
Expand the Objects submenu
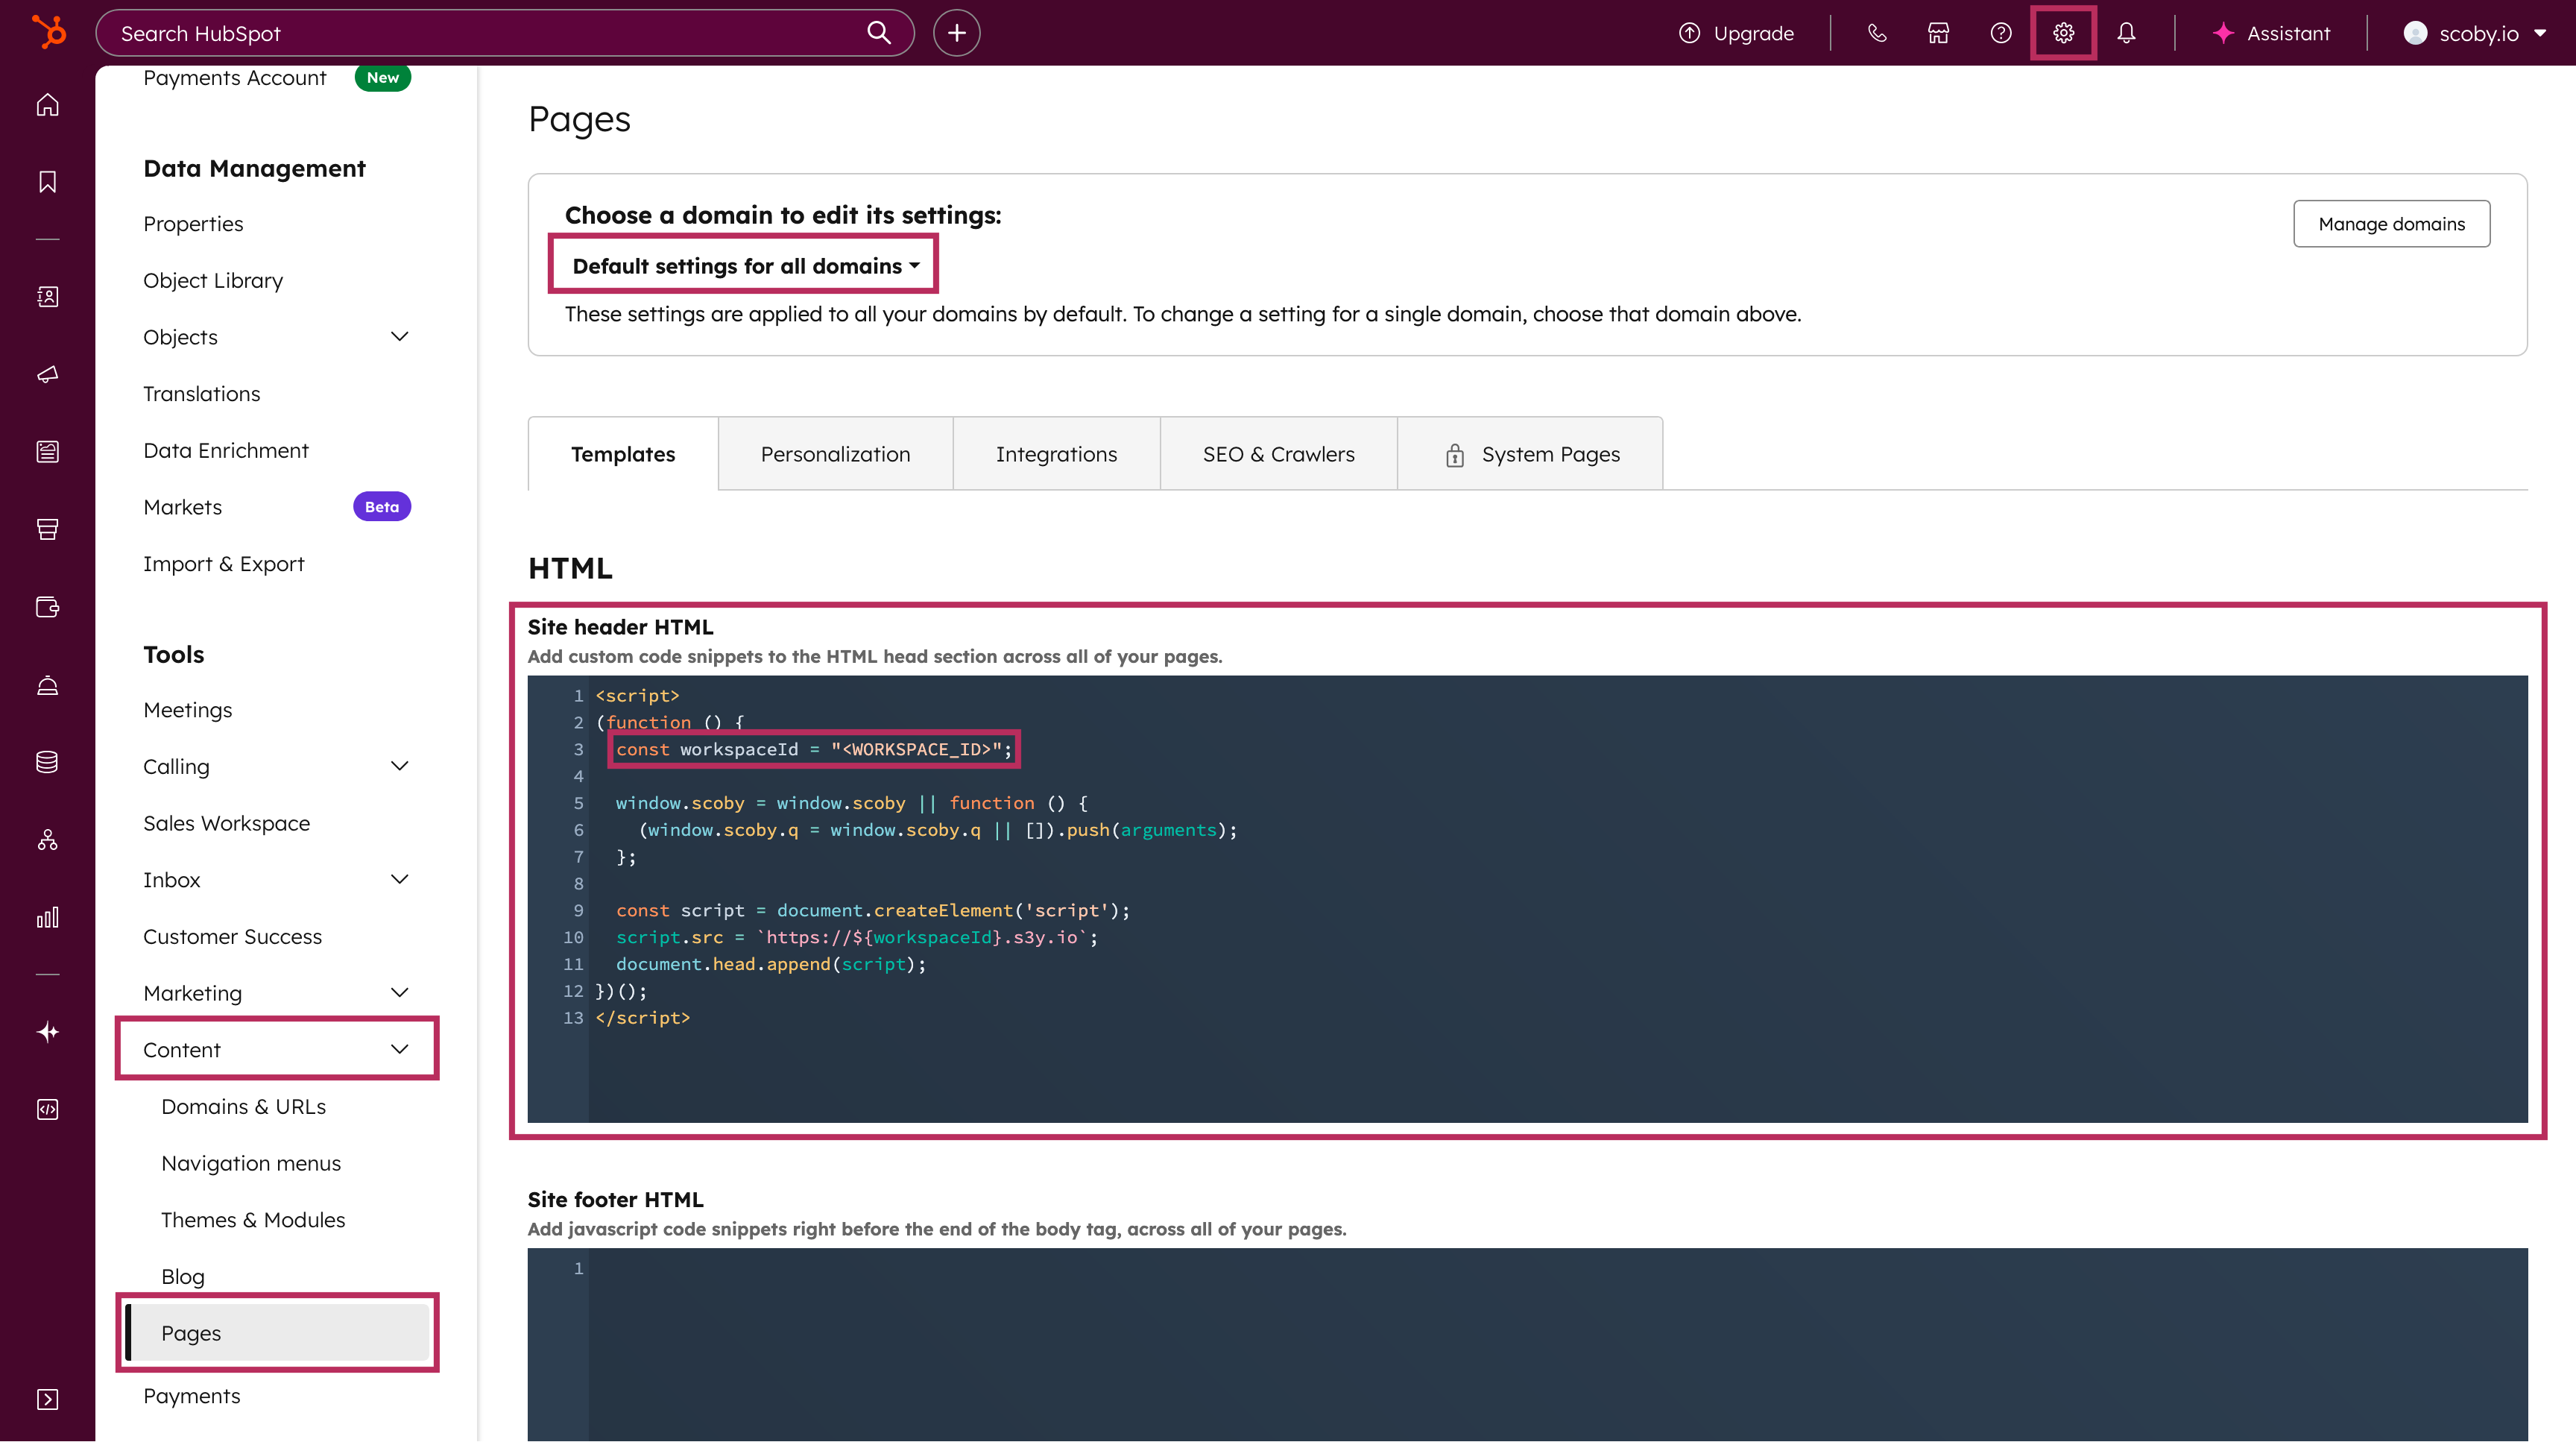click(x=399, y=337)
